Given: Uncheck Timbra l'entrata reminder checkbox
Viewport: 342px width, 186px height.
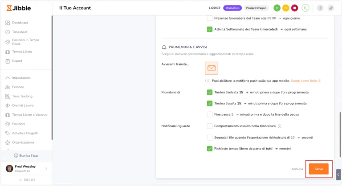Looking at the screenshot, I should [210, 93].
